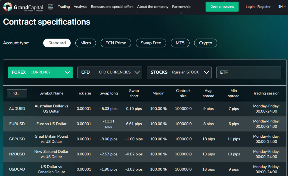Select the Crypto account type
The width and height of the screenshot is (288, 176).
pyautogui.click(x=206, y=43)
